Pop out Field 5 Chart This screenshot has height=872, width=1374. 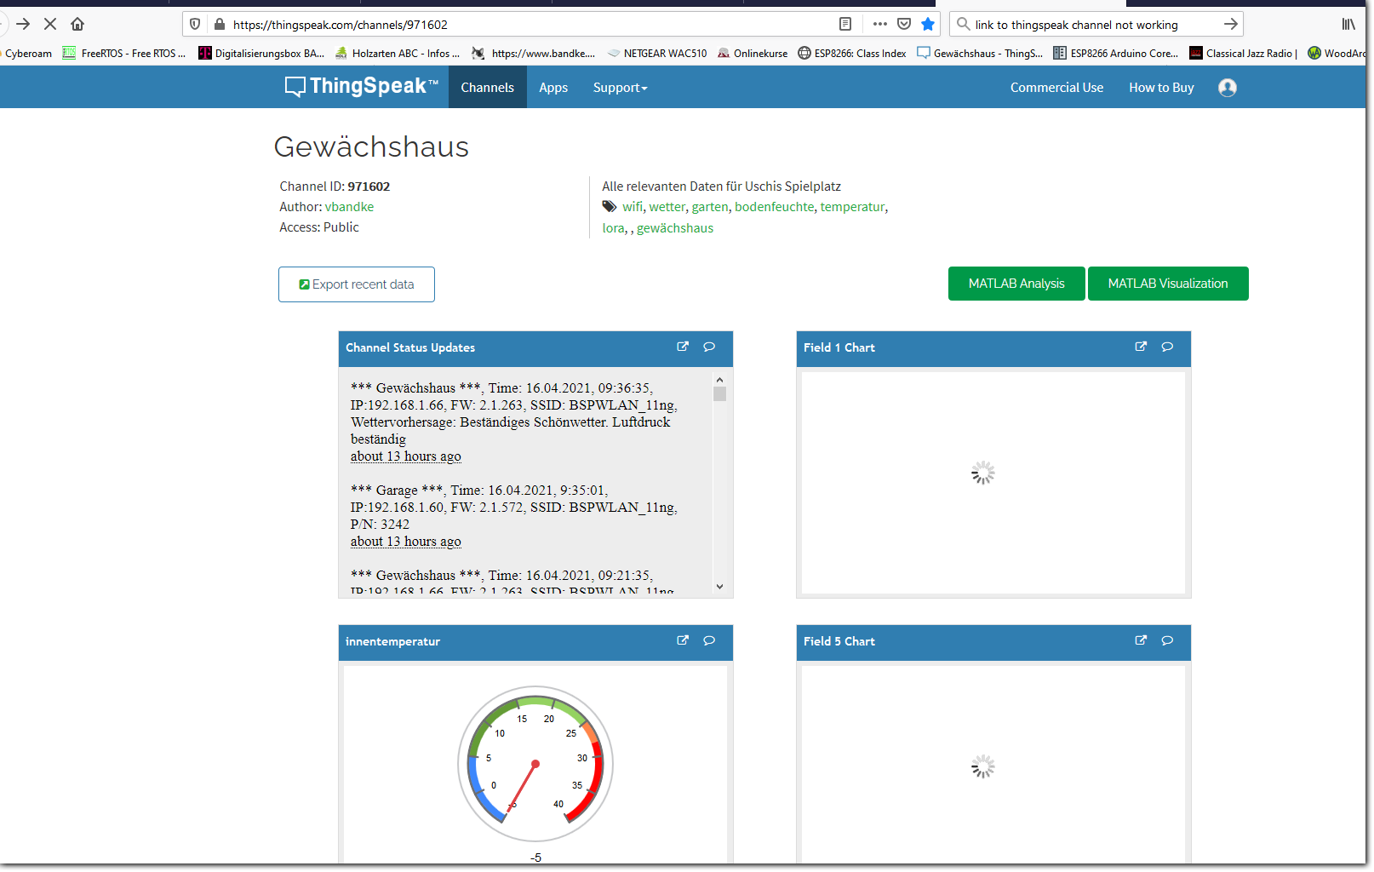pos(1141,640)
